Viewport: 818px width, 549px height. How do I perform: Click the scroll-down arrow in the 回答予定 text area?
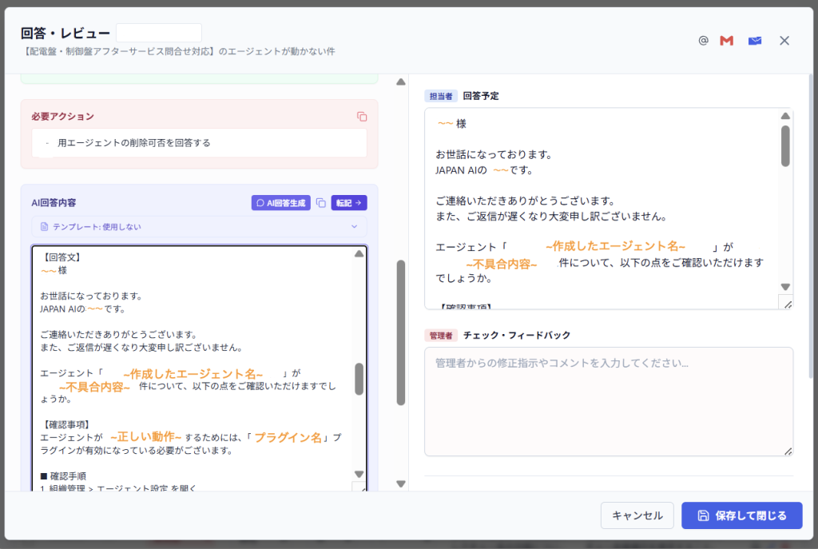pyautogui.click(x=785, y=287)
